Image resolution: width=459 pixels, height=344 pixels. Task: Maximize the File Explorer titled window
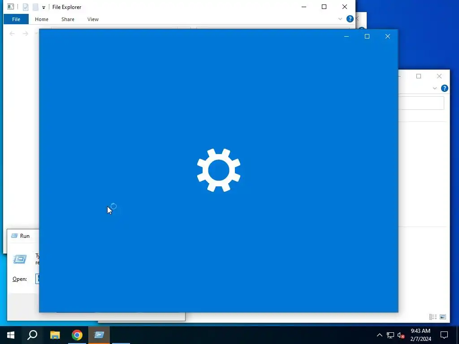click(324, 7)
